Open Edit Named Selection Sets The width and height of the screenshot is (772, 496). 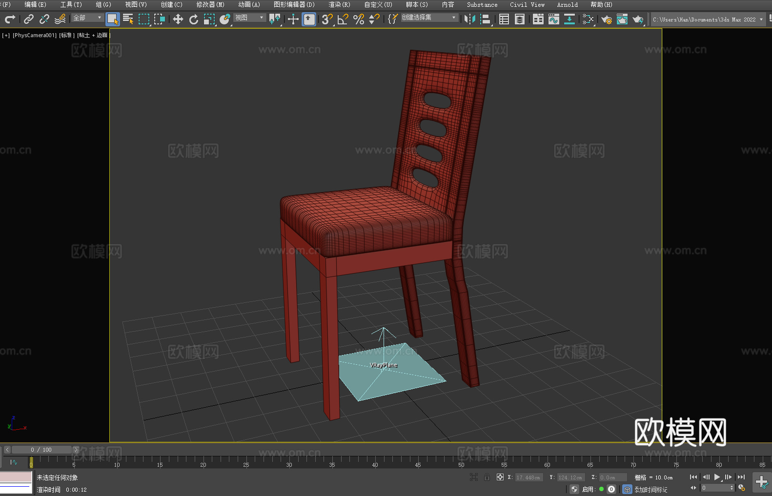click(x=392, y=19)
